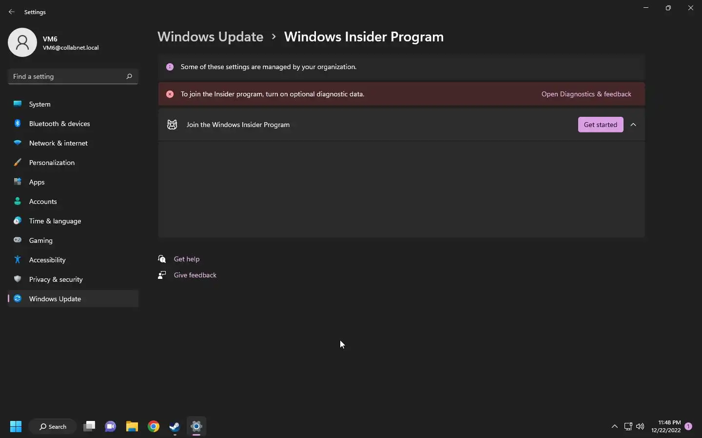The image size is (702, 438).
Task: Click the 'Some of these settings are managed' message
Action: pos(269,67)
